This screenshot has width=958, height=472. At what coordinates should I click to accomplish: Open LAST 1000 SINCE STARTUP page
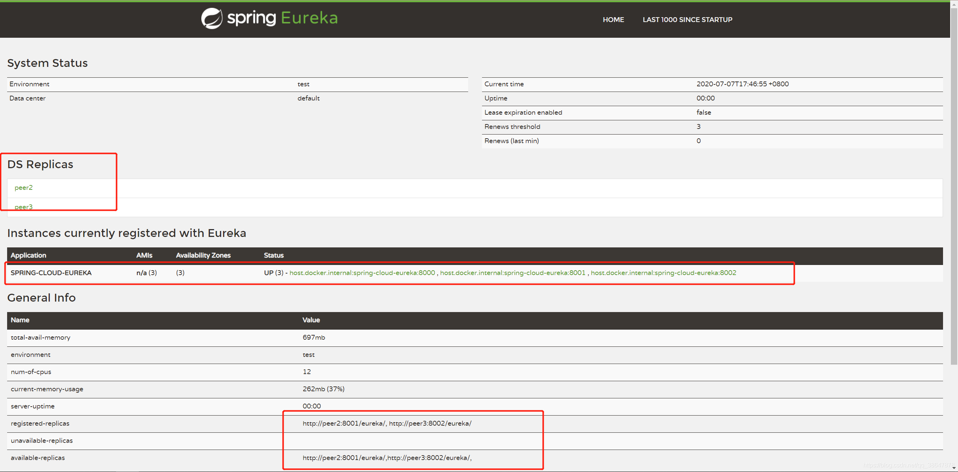click(687, 20)
